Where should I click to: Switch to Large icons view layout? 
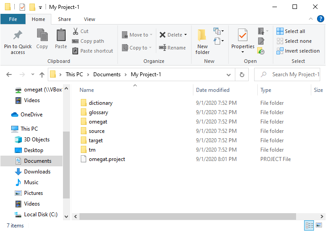(x=319, y=225)
